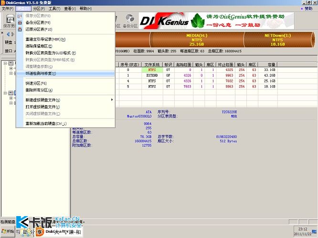Sort by 终止柱面 column header
This screenshot has height=238, width=318.
tap(225, 65)
